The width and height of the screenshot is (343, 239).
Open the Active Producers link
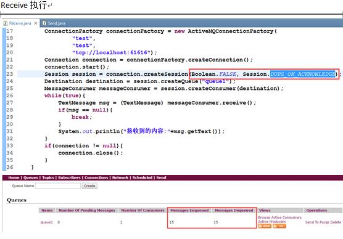[272, 222]
